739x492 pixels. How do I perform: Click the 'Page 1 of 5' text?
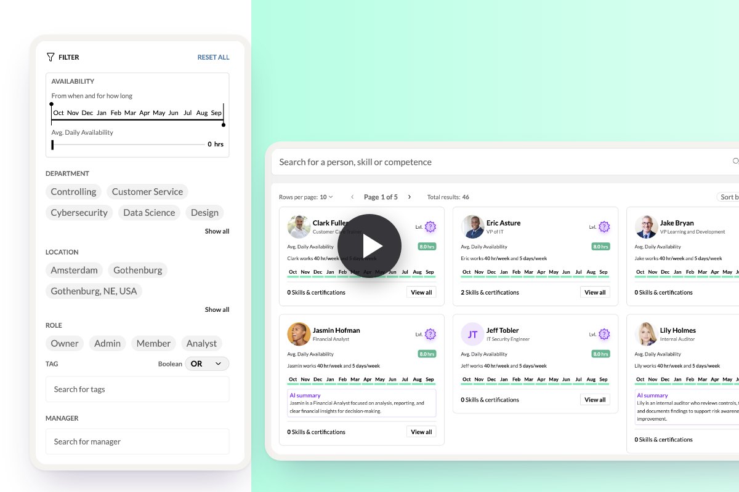click(x=381, y=197)
